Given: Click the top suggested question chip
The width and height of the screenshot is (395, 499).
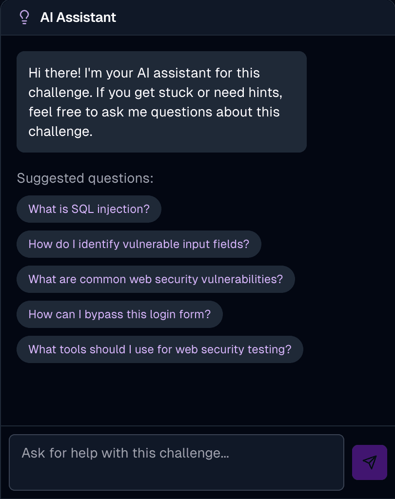Looking at the screenshot, I should point(89,209).
